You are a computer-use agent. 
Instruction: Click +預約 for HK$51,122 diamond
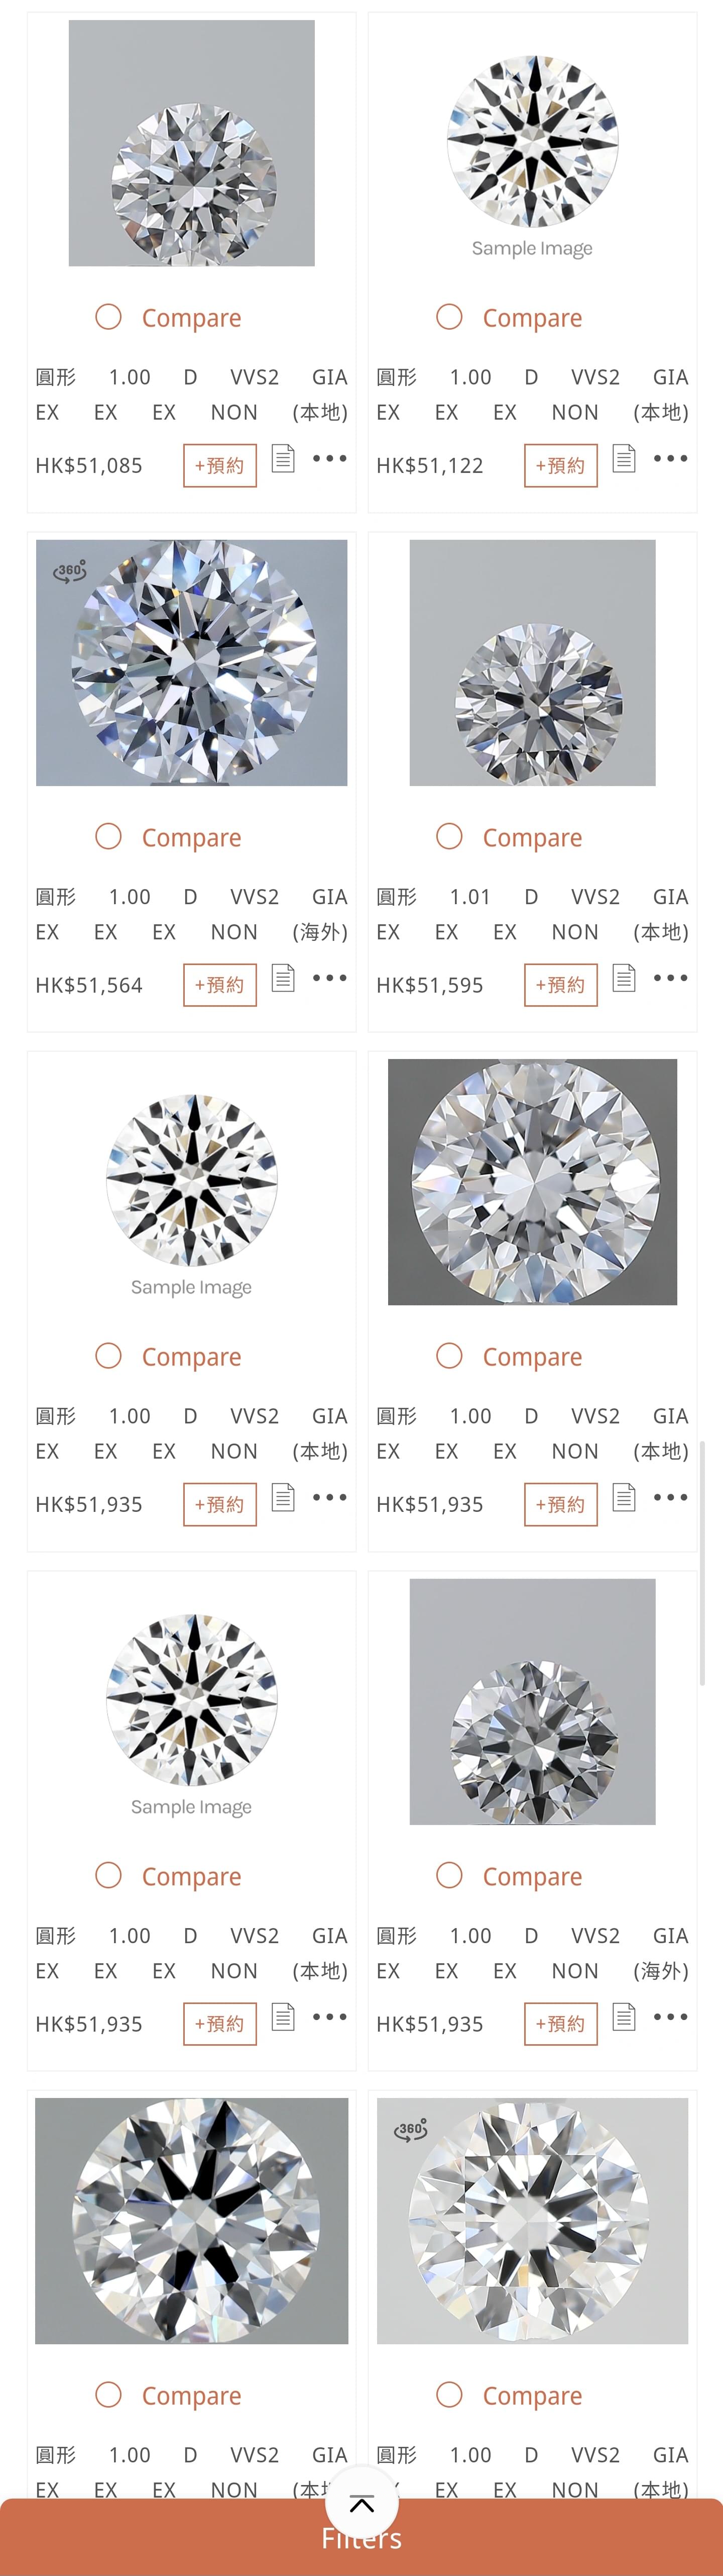point(561,466)
